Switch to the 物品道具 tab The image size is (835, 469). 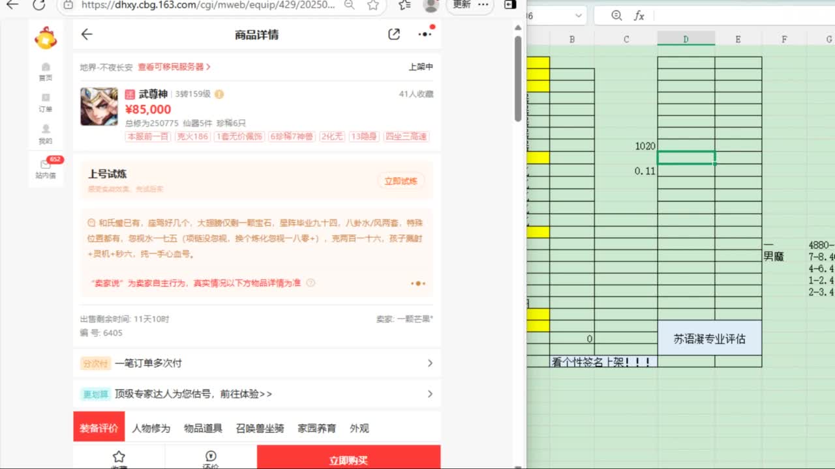(x=203, y=428)
